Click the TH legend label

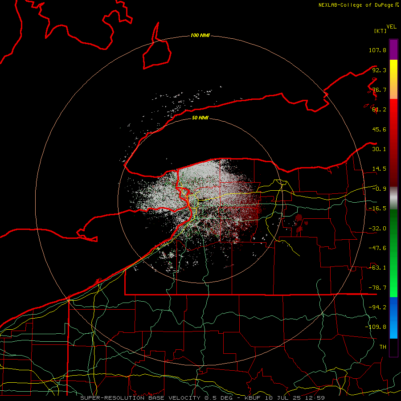pyautogui.click(x=383, y=347)
